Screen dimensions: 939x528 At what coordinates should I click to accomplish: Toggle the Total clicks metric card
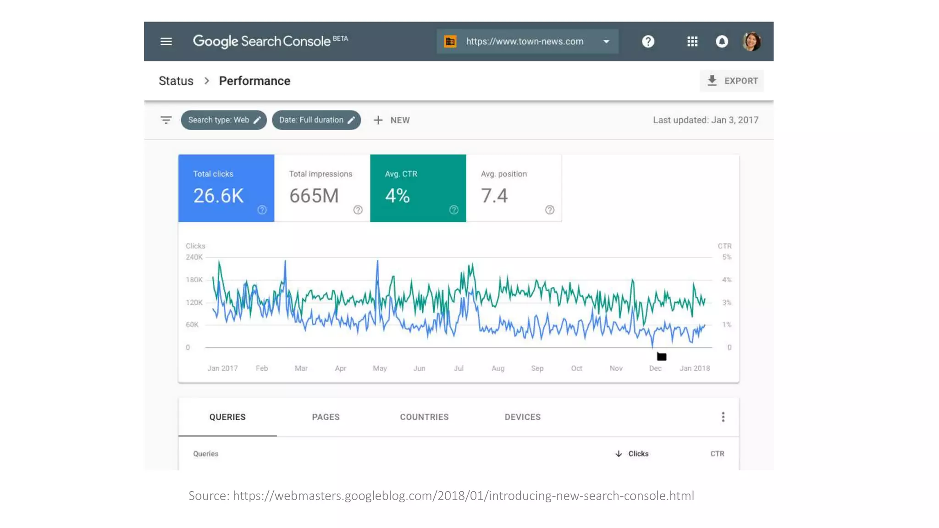[226, 188]
